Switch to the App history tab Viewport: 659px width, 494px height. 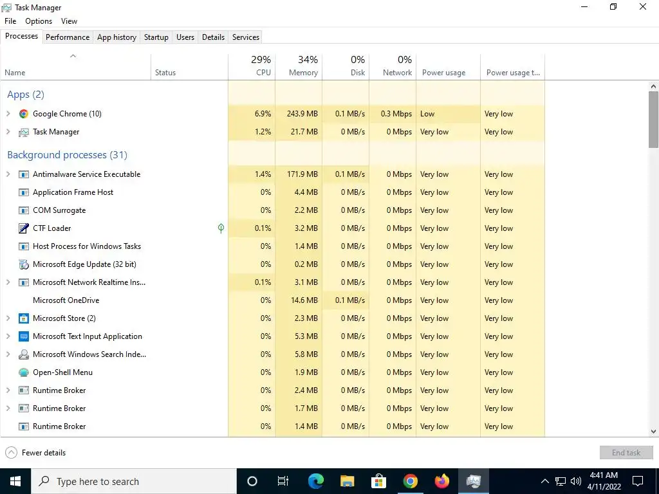[x=117, y=37]
